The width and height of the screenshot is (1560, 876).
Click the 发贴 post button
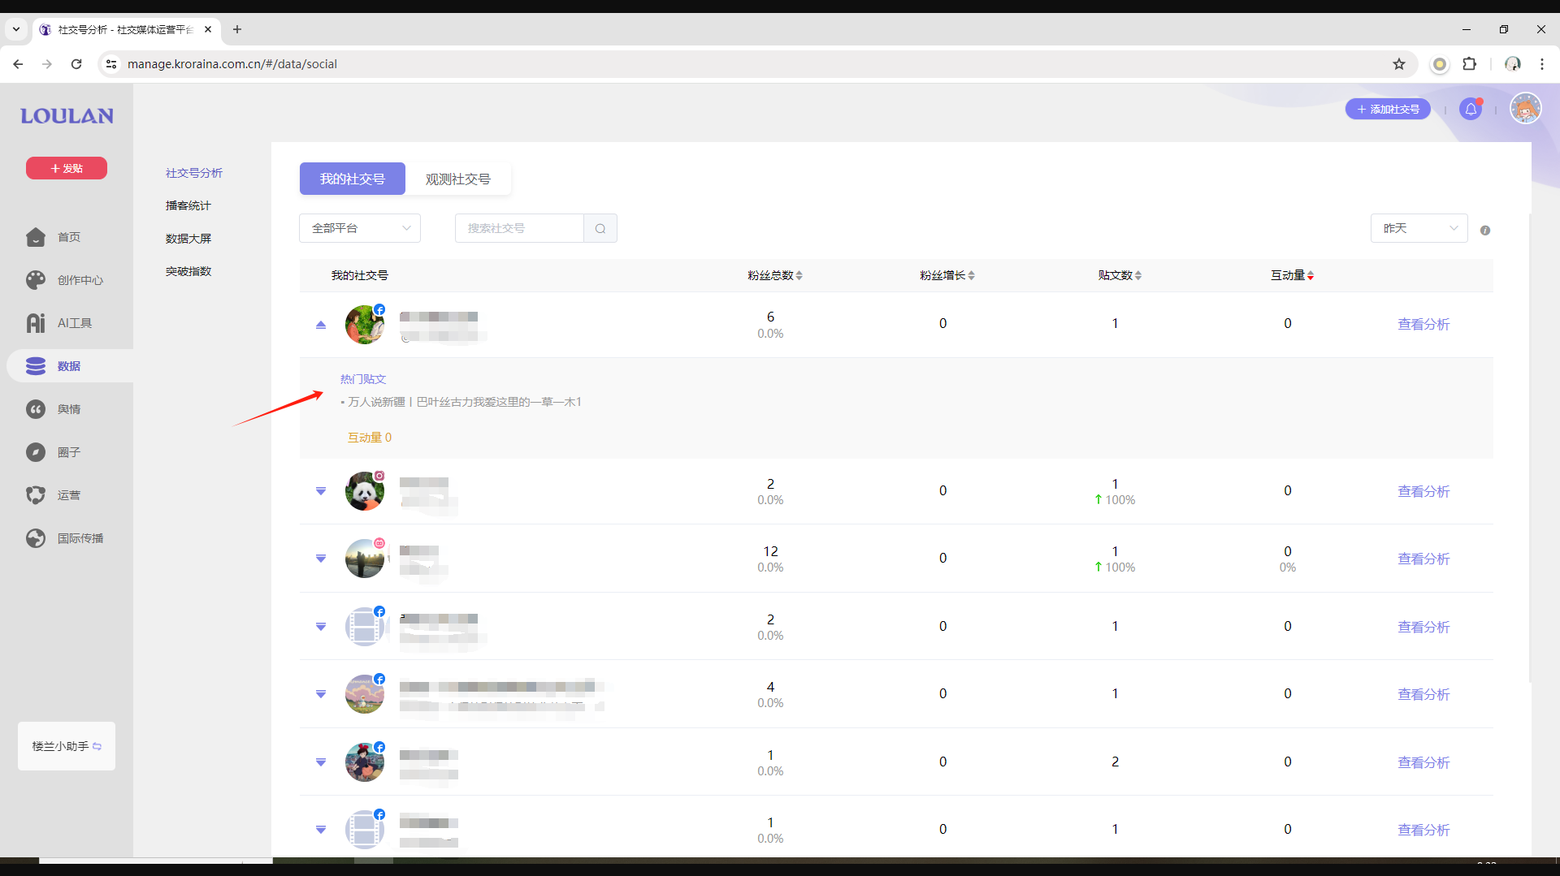67,168
